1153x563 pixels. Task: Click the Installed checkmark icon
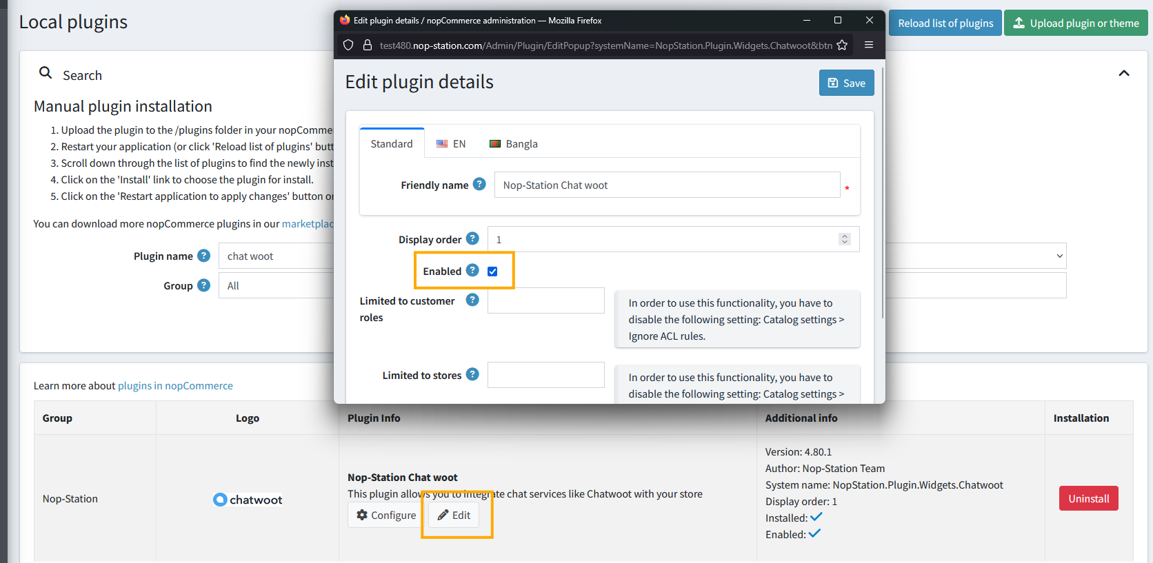816,517
